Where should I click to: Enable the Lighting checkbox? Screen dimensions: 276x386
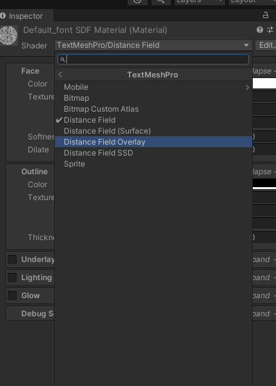(x=12, y=278)
